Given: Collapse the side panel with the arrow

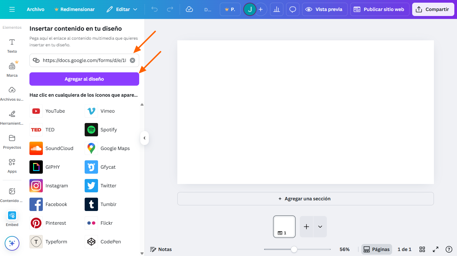Looking at the screenshot, I should 145,138.
